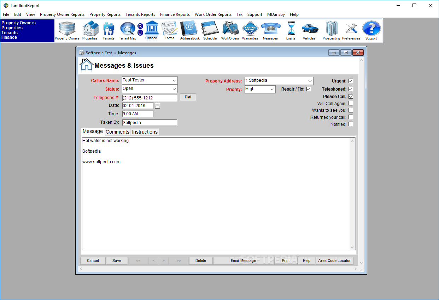Uncheck the Telephoned checkbox
Image resolution: width=439 pixels, height=300 pixels.
point(351,89)
